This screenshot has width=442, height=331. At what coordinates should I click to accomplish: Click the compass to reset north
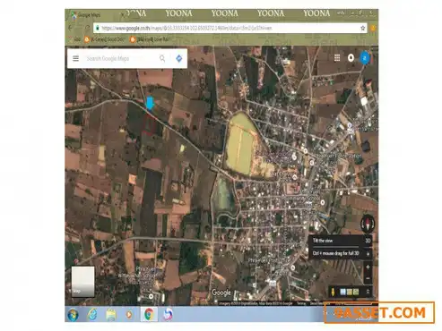(x=368, y=224)
